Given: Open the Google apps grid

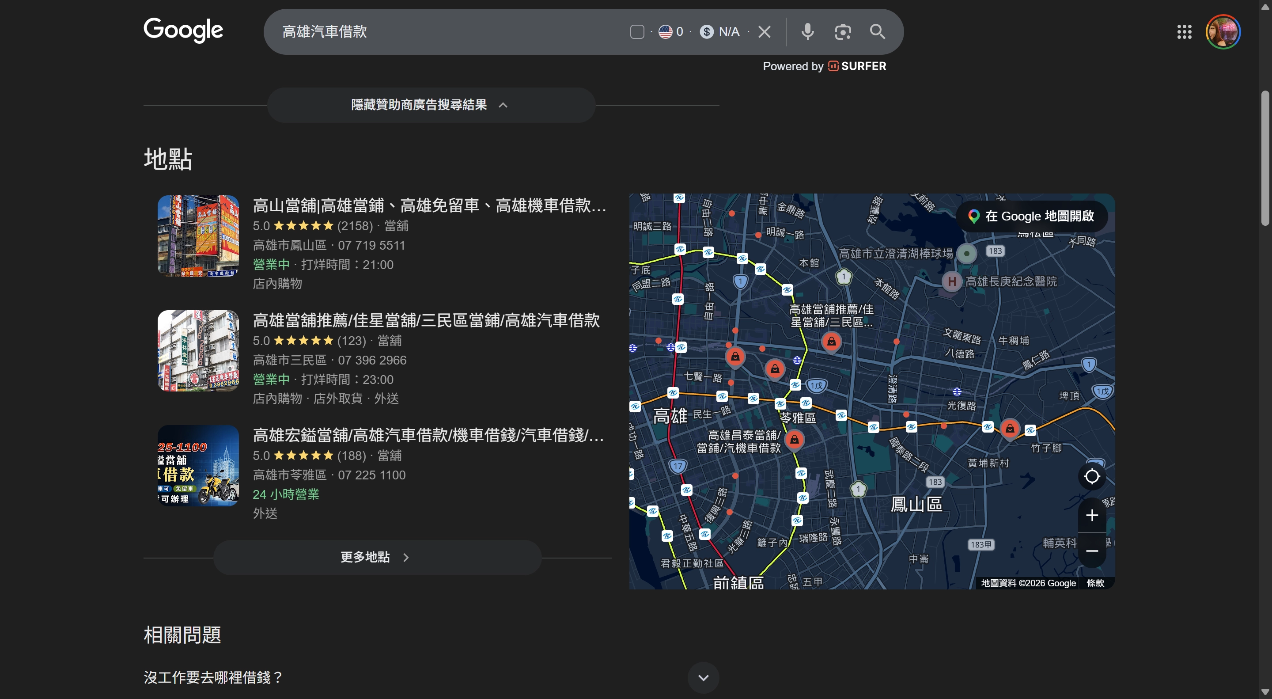Looking at the screenshot, I should (x=1184, y=32).
